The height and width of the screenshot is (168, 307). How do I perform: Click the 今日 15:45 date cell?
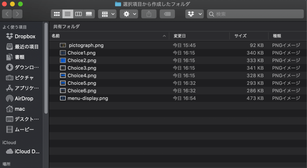click(x=184, y=45)
